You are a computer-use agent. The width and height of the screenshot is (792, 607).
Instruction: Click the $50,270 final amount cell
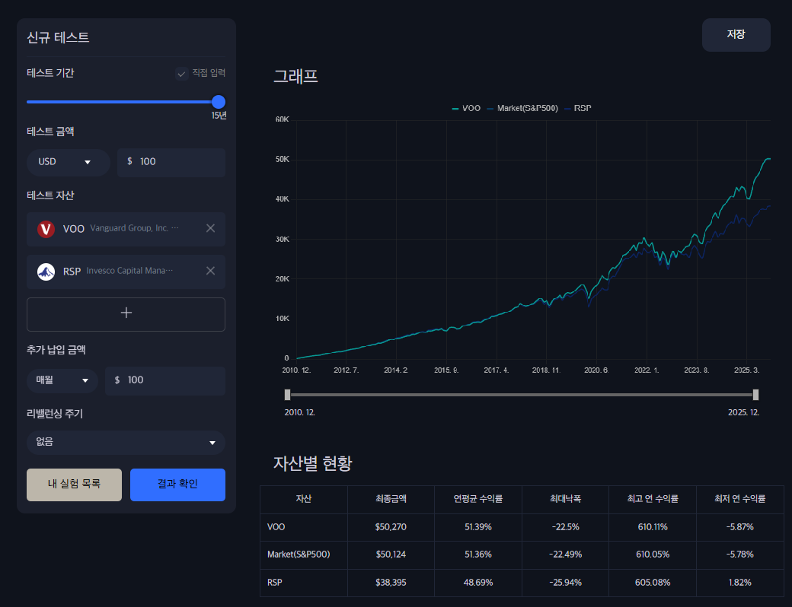391,527
